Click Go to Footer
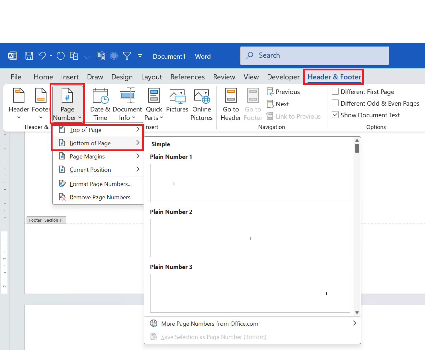This screenshot has width=425, height=350. click(x=253, y=104)
